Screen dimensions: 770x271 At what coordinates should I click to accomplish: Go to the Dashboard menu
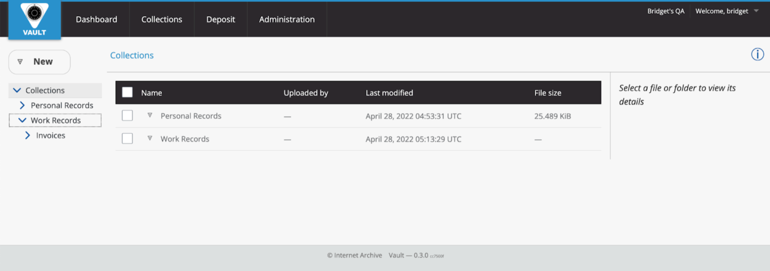coord(97,19)
